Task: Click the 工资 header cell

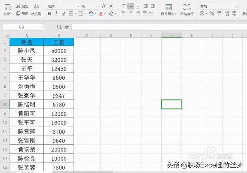Action: tap(59, 42)
